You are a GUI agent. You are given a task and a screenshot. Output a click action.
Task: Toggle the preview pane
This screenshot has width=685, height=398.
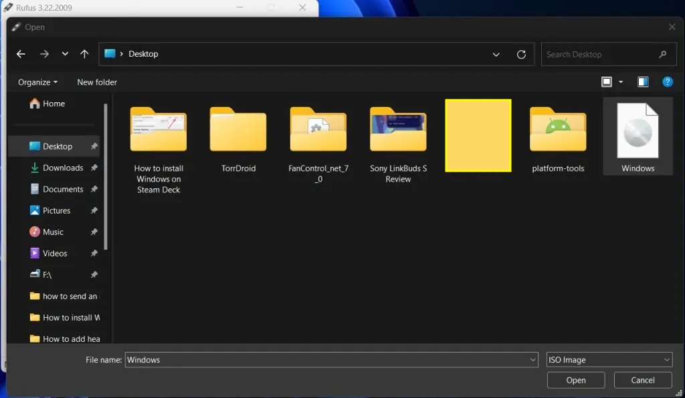point(643,82)
